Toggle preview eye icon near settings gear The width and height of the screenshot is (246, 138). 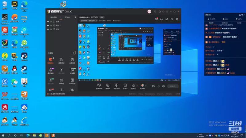point(159,86)
